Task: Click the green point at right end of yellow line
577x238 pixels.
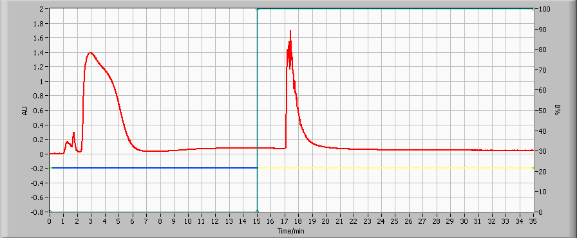Action: coord(533,168)
